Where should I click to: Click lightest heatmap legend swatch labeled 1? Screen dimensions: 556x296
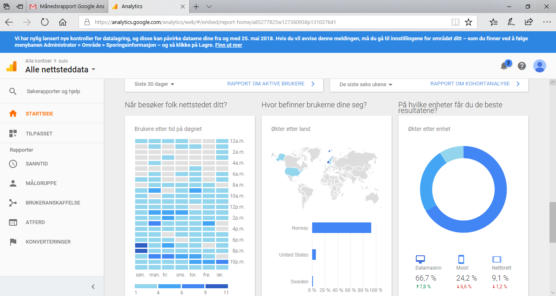pyautogui.click(x=146, y=286)
